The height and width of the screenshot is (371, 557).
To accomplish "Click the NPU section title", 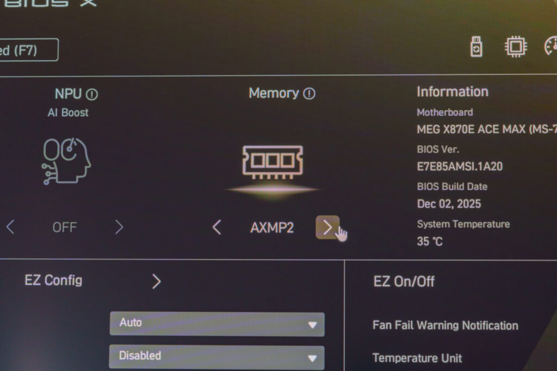I will pyautogui.click(x=68, y=94).
